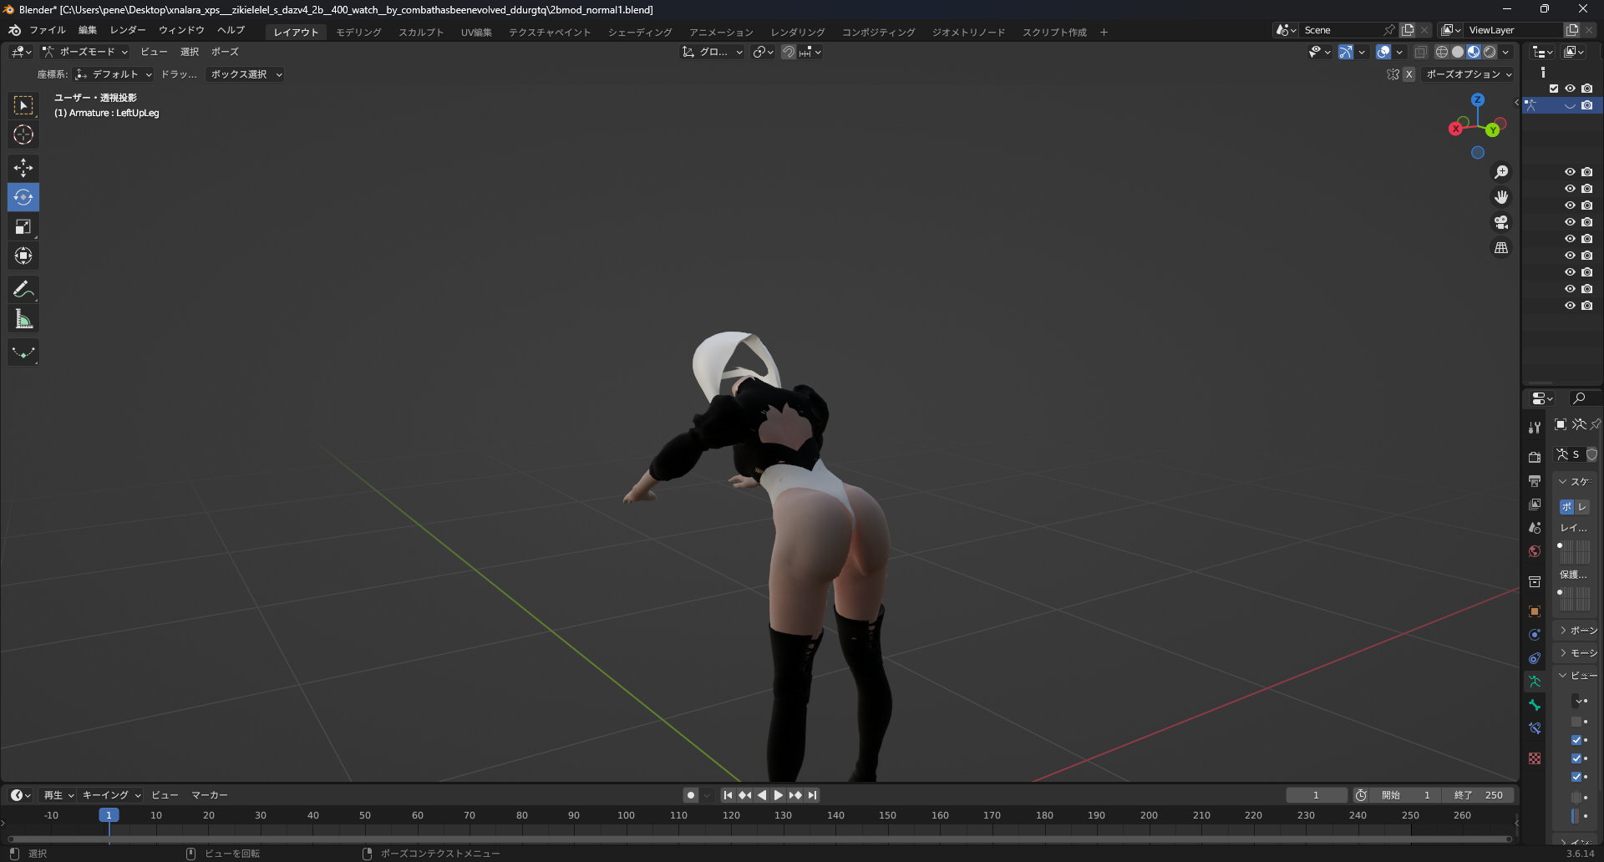Open the Bone Constraints properties tab
The height and width of the screenshot is (862, 1604).
[x=1535, y=728]
